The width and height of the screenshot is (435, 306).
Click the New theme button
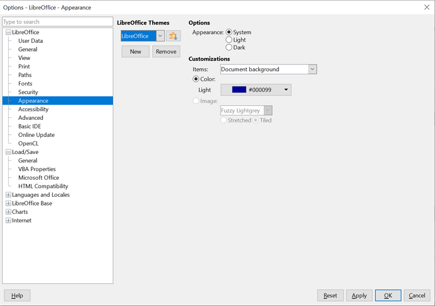click(x=135, y=52)
